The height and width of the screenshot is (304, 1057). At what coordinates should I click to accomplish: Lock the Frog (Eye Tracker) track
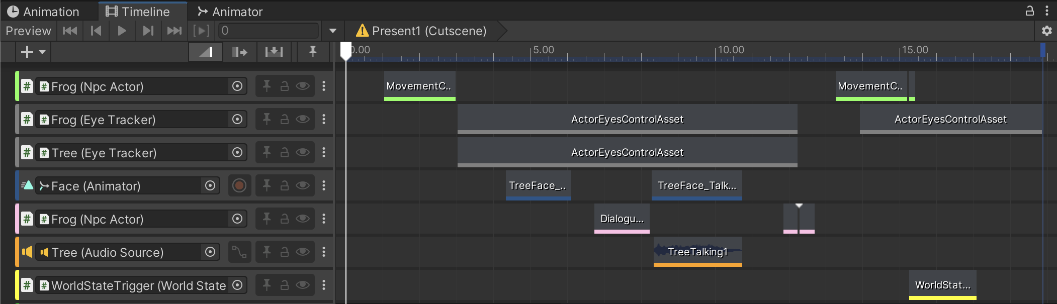coord(284,119)
